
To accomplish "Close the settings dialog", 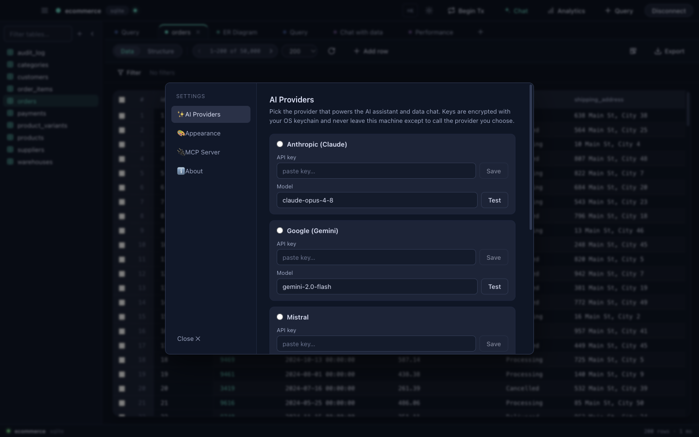I will 189,338.
